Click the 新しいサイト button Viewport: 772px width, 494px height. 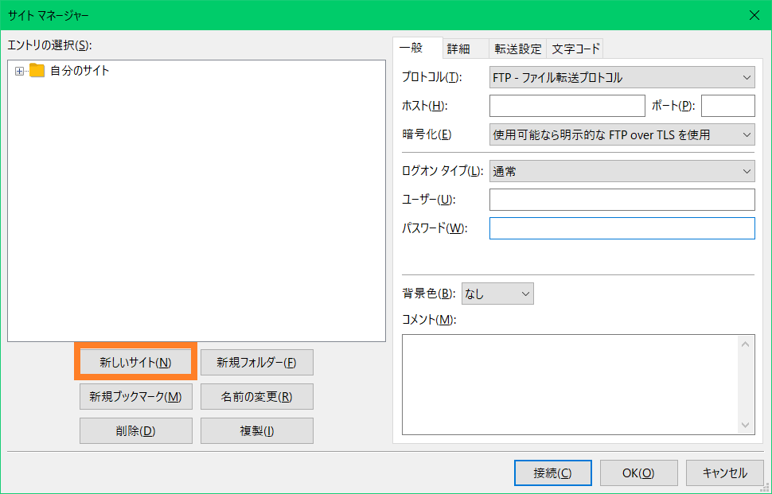[135, 363]
